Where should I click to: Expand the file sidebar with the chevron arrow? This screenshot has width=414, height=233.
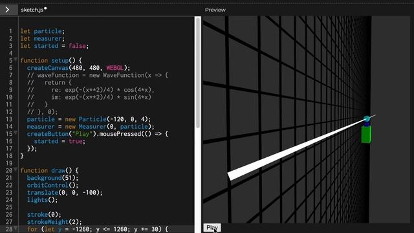pos(7,10)
